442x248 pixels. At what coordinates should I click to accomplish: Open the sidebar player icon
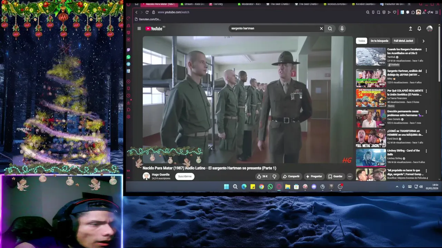pos(128,82)
